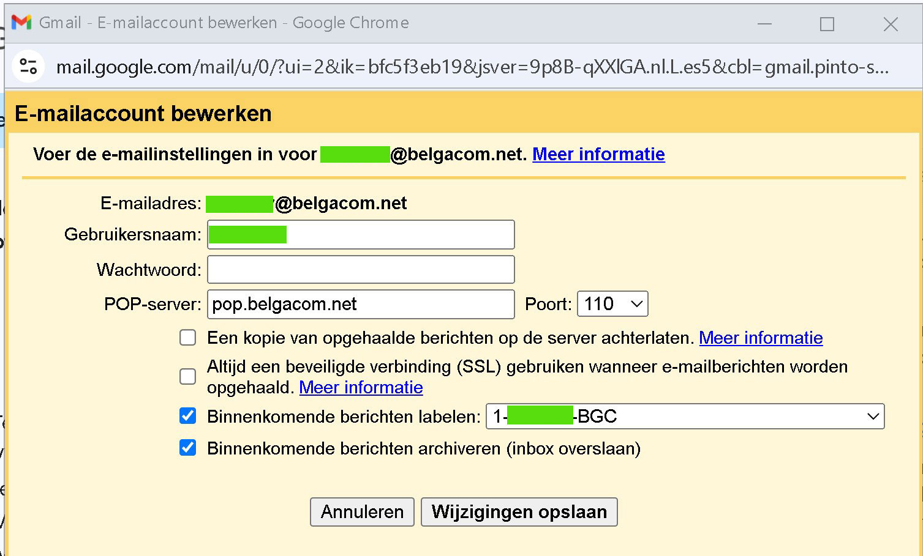
Task: Open the label dropdown ending in -BGC
Action: tap(685, 417)
